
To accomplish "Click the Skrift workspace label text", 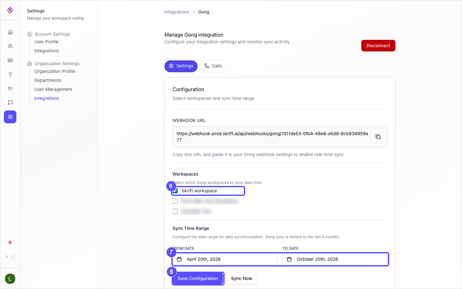I will click(x=199, y=191).
